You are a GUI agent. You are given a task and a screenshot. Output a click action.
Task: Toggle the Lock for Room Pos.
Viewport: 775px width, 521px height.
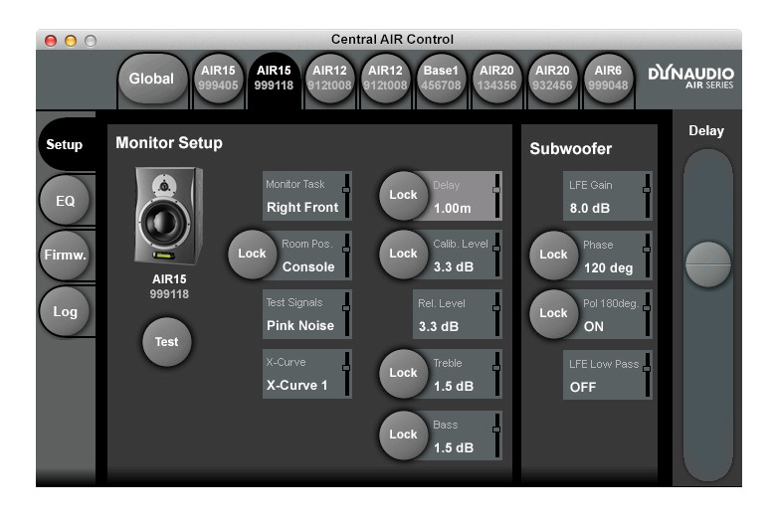pyautogui.click(x=252, y=254)
